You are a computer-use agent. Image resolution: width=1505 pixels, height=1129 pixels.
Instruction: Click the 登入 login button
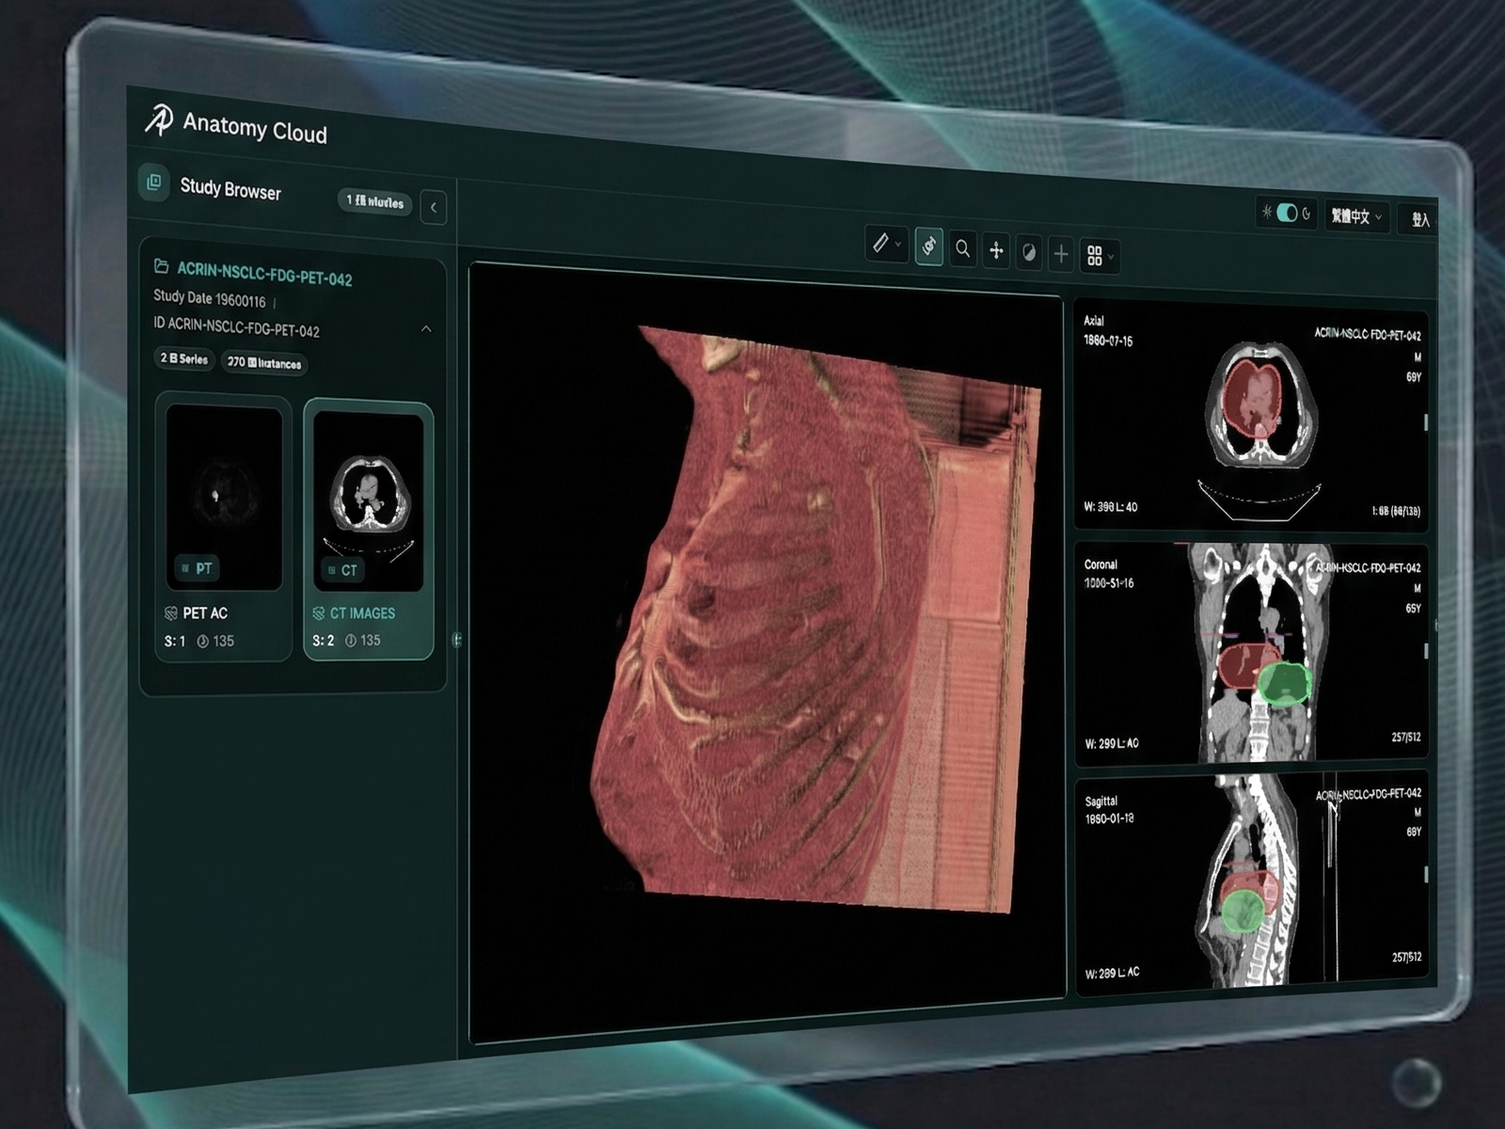click(x=1419, y=219)
